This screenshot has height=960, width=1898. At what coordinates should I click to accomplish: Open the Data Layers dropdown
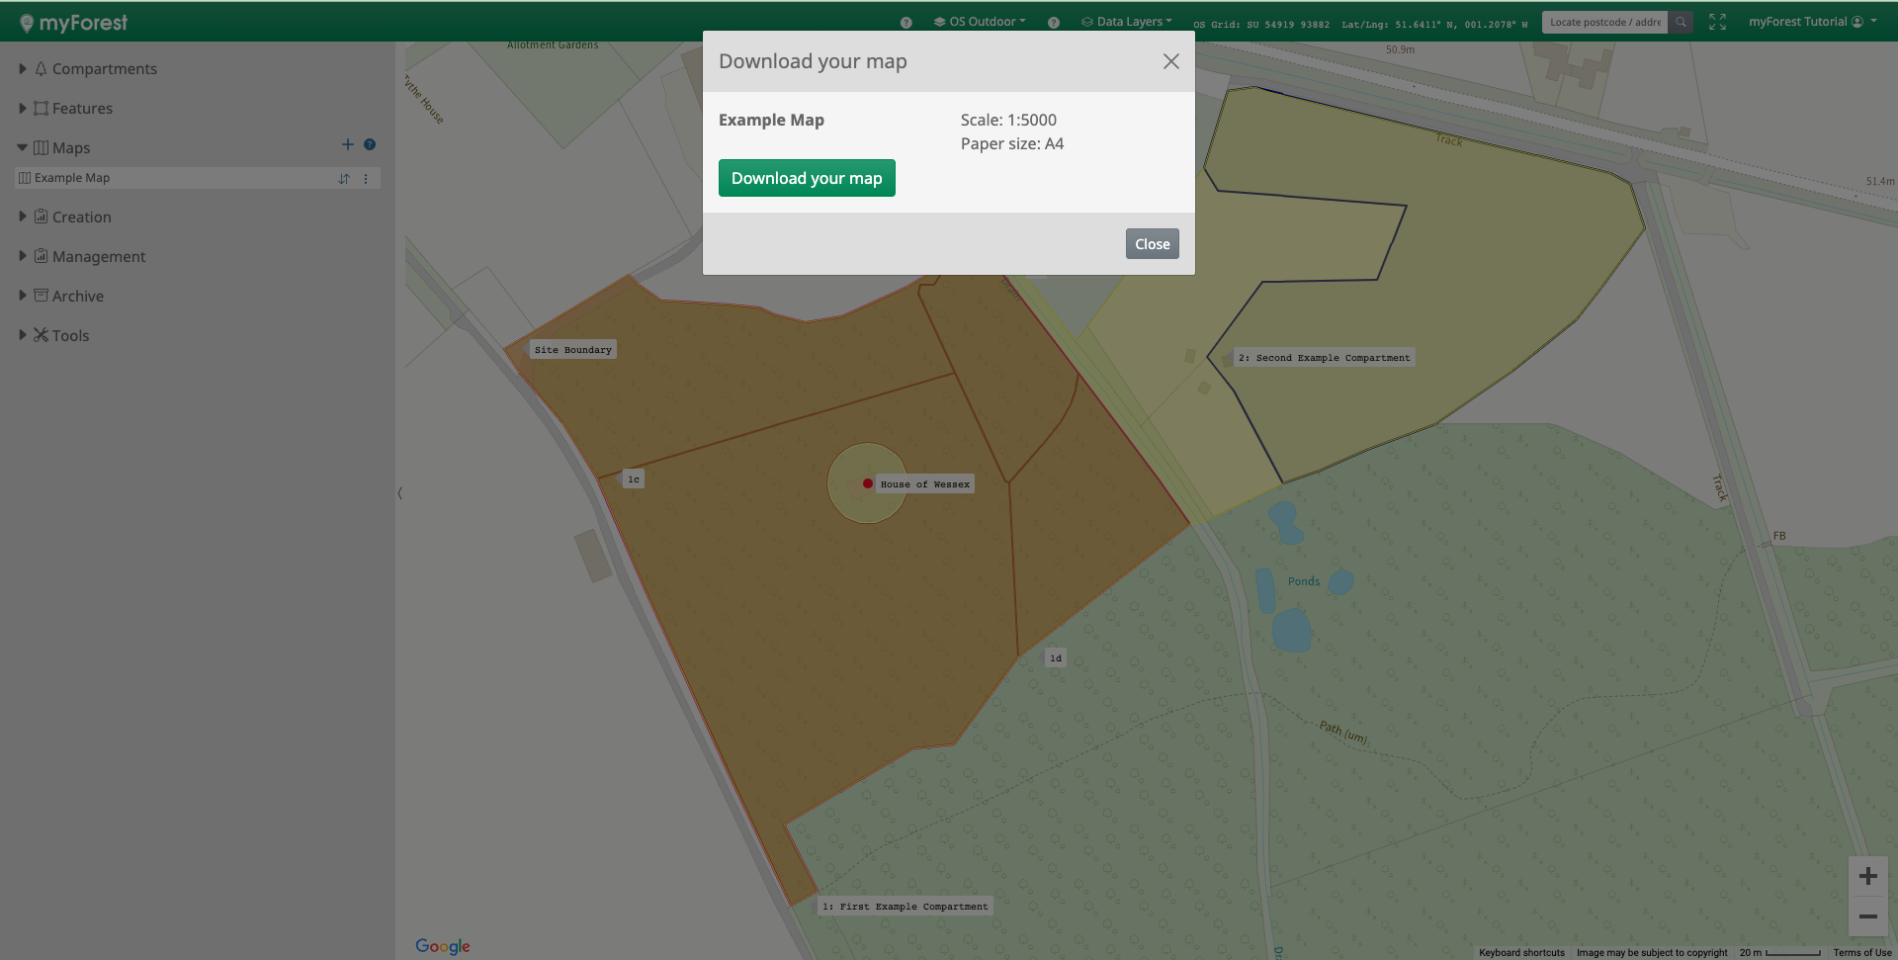tap(1127, 22)
